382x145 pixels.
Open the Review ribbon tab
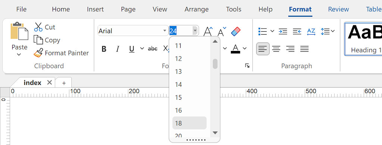[x=338, y=9]
